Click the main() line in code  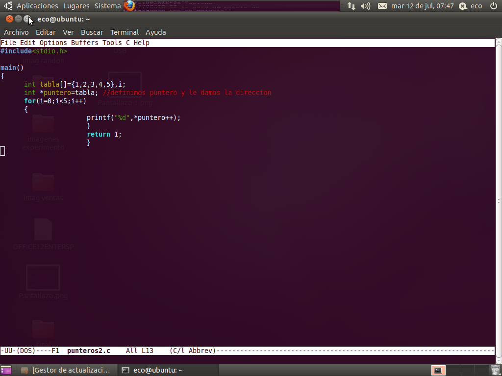coord(12,68)
